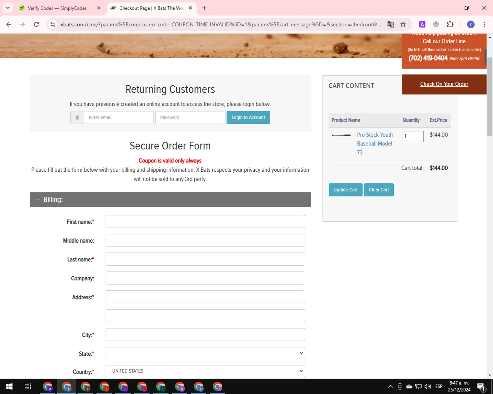Click the ESP language indicator
Screen dimensions: 493x394
click(439, 386)
